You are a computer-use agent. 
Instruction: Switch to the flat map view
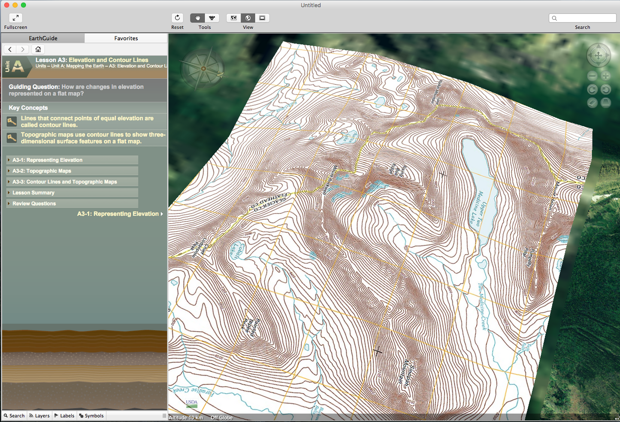click(233, 18)
